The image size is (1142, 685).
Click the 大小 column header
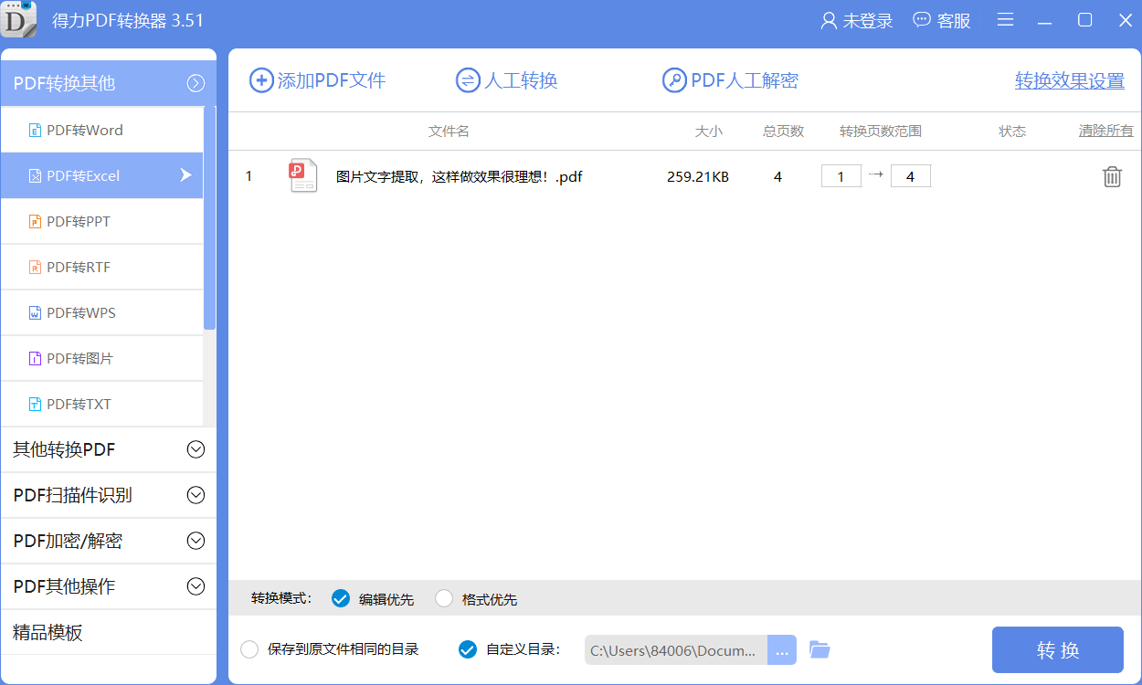(x=709, y=132)
